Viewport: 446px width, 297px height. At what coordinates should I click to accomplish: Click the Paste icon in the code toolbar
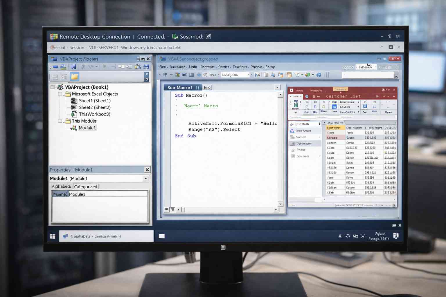265,75
